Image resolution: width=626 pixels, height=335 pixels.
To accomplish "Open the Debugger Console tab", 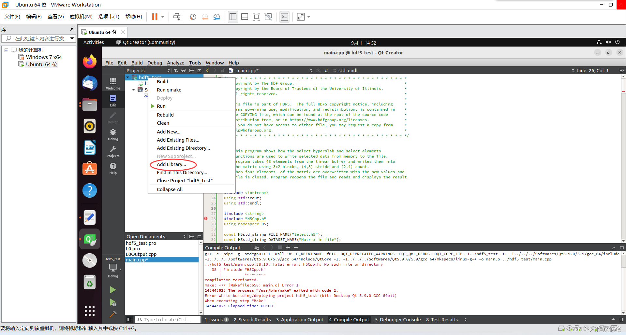I will click(x=398, y=319).
